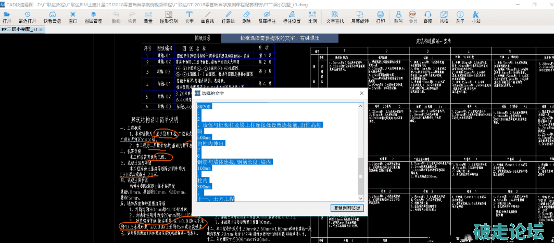Open 文字查找 text search
The height and width of the screenshot is (243, 554).
coord(335,16)
